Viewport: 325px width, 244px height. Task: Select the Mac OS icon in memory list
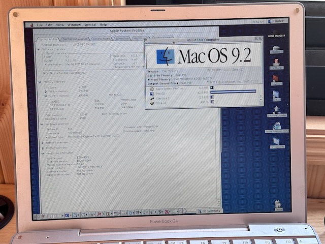(x=152, y=94)
